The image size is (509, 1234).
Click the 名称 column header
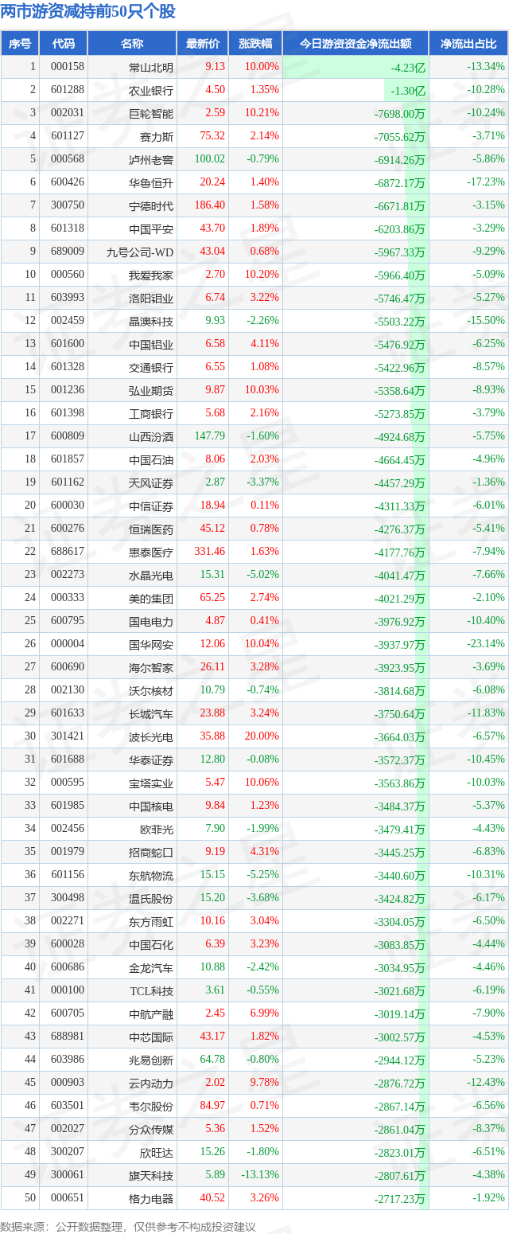pos(132,44)
